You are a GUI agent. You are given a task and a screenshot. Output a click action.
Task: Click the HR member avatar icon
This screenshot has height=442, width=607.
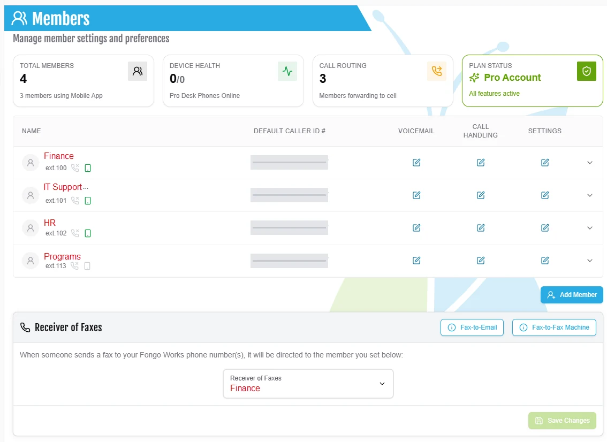click(x=31, y=228)
